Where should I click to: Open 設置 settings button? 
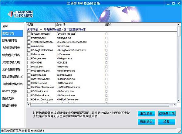pos(167,122)
